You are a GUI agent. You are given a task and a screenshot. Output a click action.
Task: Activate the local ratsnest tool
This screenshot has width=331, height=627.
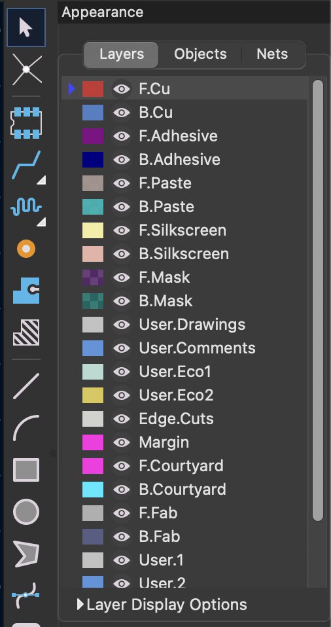click(26, 70)
